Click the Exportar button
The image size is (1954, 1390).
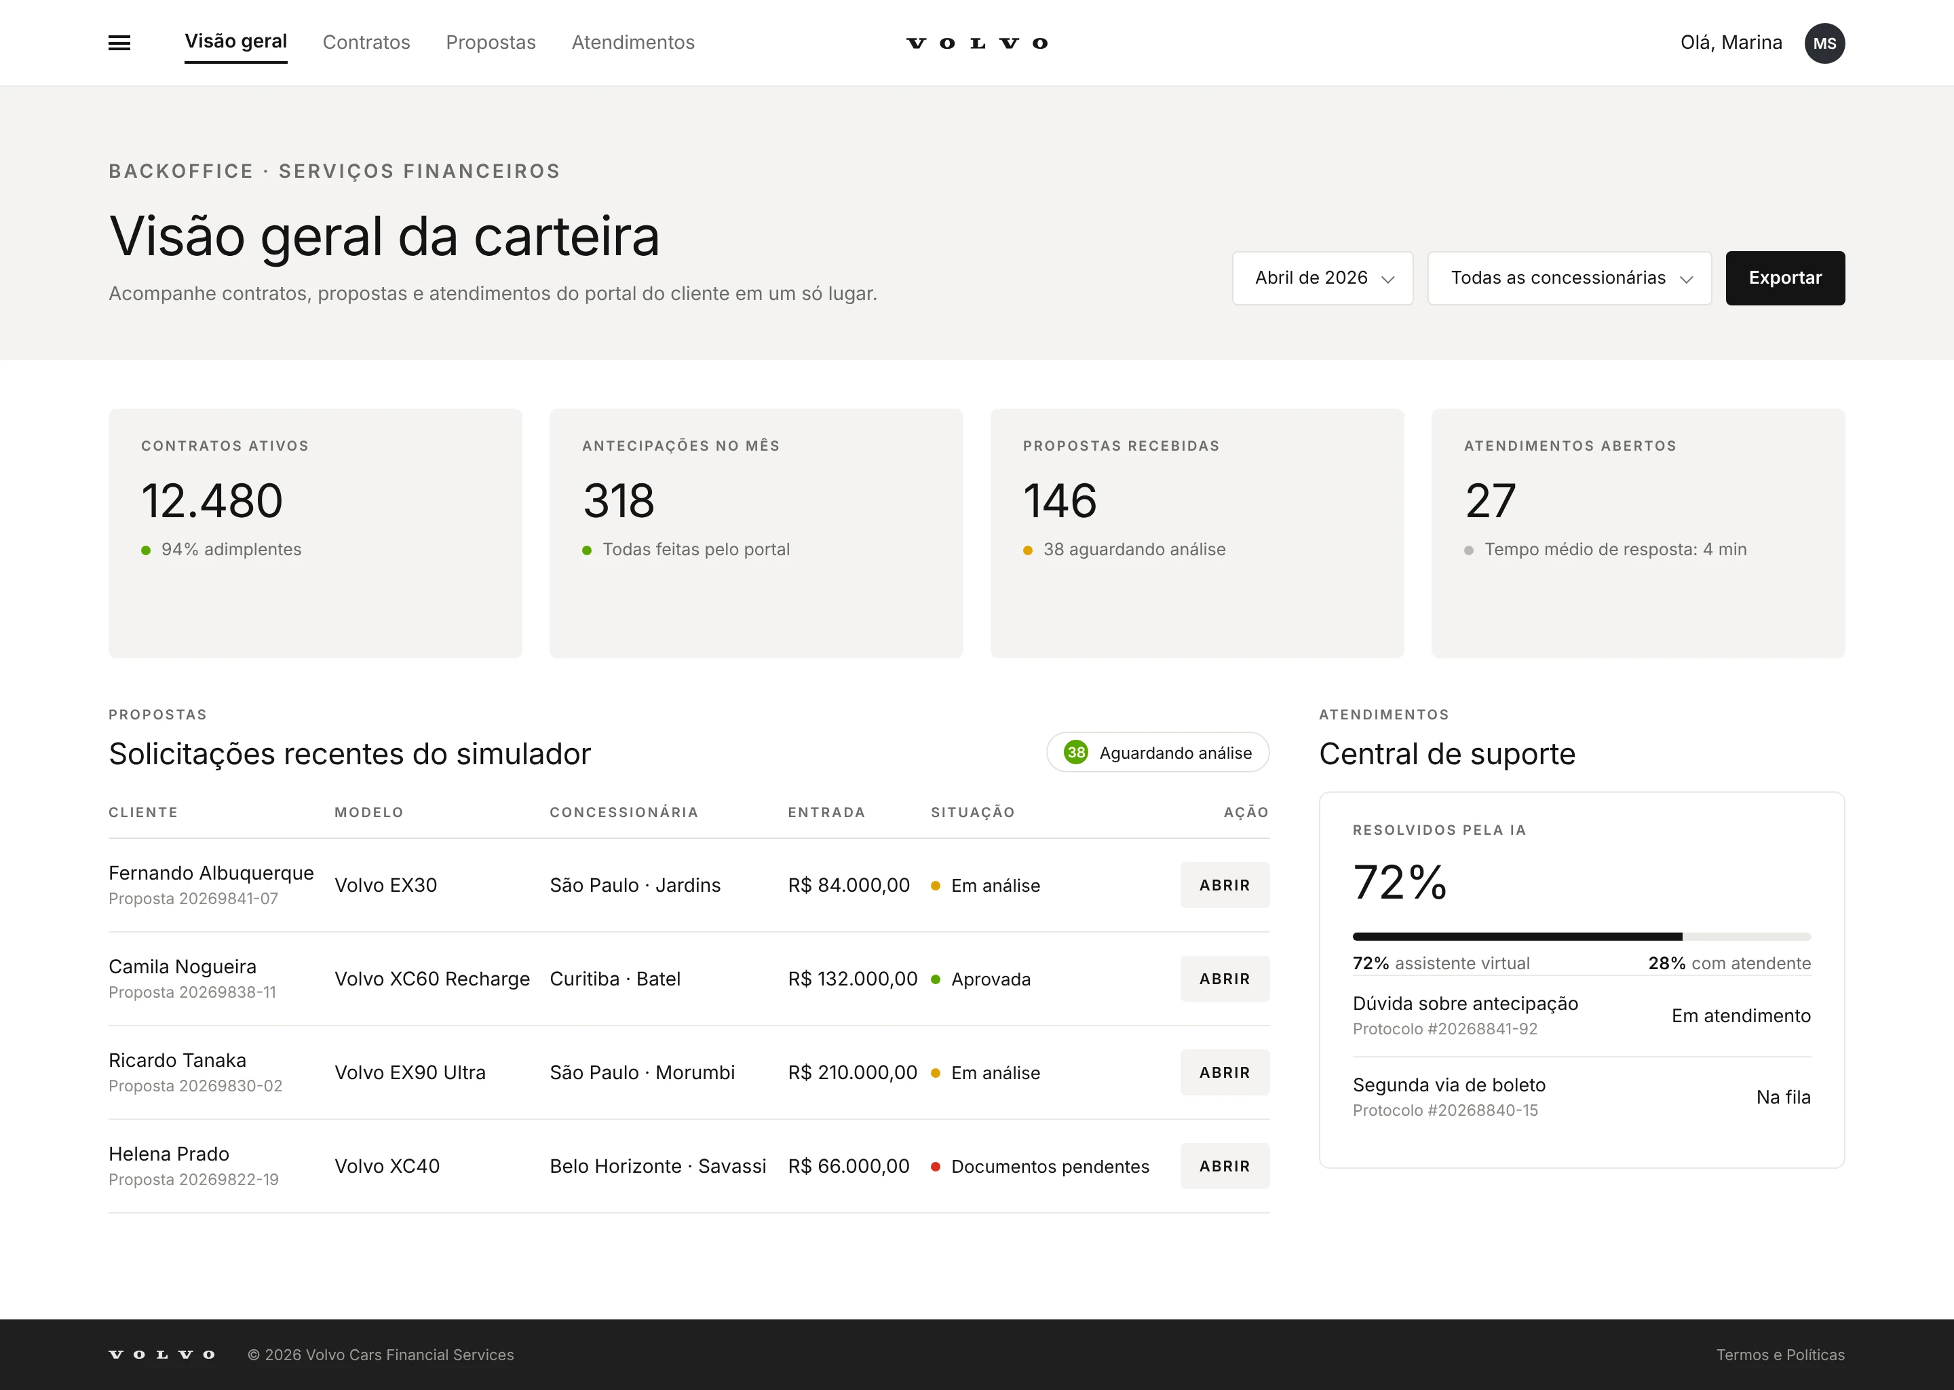pos(1786,278)
